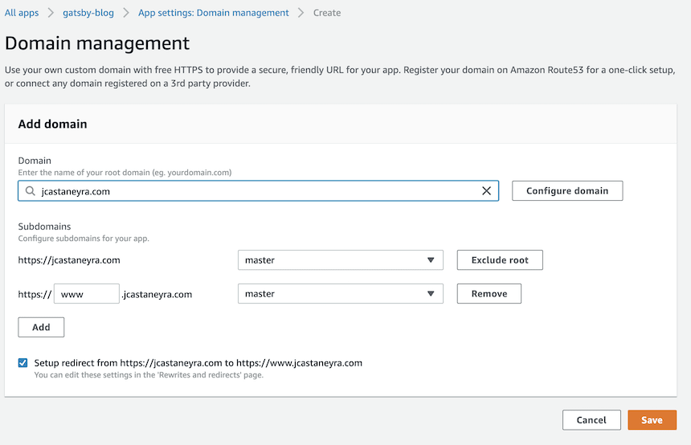Click the Exclude root button
691x445 pixels.
(500, 260)
